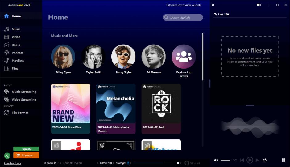
Task: Open Miley Cyrus artist portrait
Action: pos(63,57)
